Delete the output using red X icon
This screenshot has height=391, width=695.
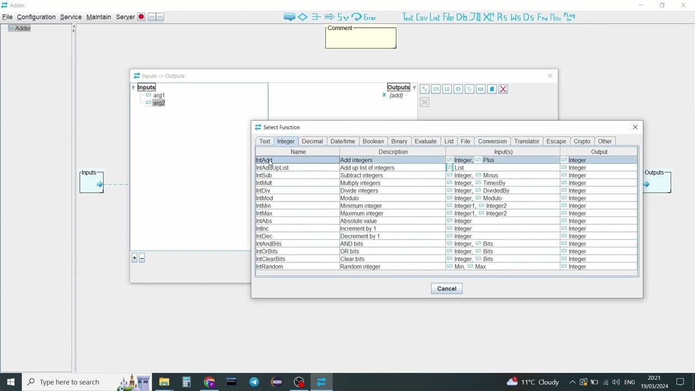click(x=502, y=89)
